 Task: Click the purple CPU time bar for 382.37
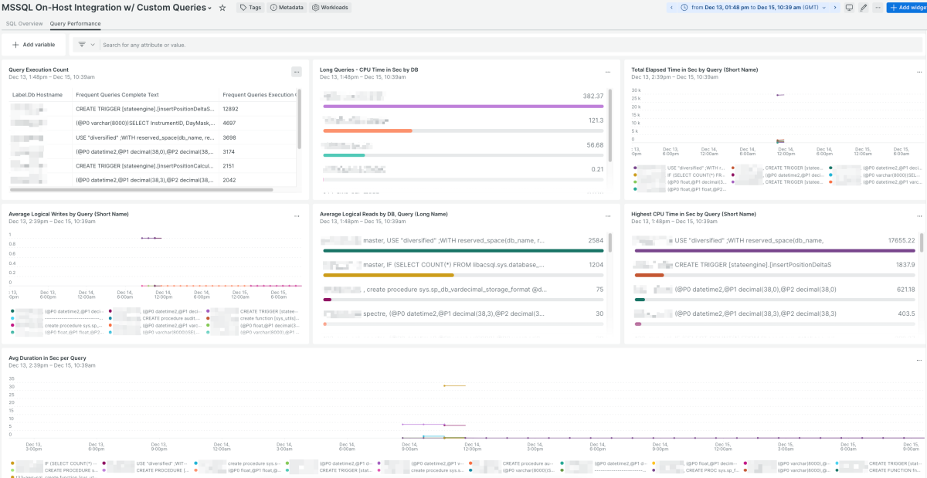click(463, 107)
